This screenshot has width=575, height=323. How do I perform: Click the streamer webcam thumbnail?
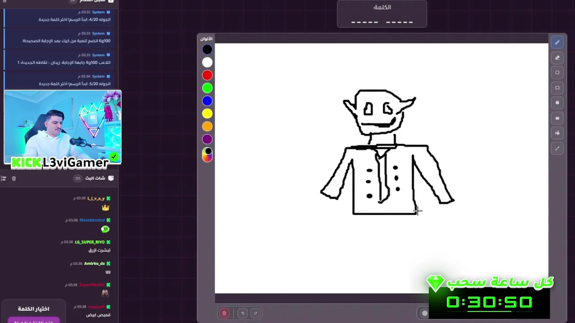point(62,127)
